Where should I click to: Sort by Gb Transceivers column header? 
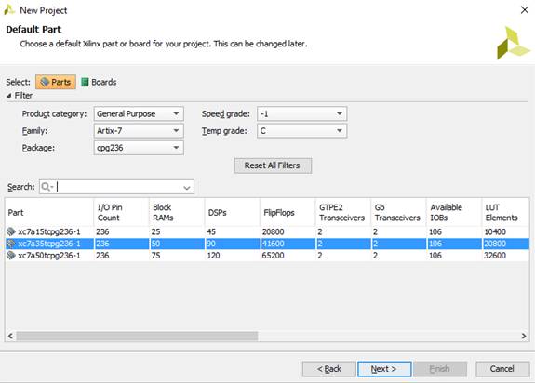tap(398, 212)
